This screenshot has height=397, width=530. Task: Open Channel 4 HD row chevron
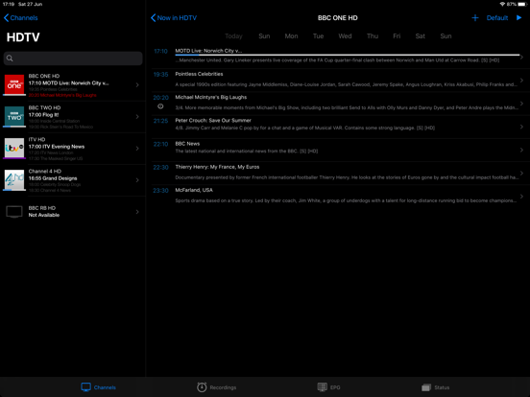137,180
